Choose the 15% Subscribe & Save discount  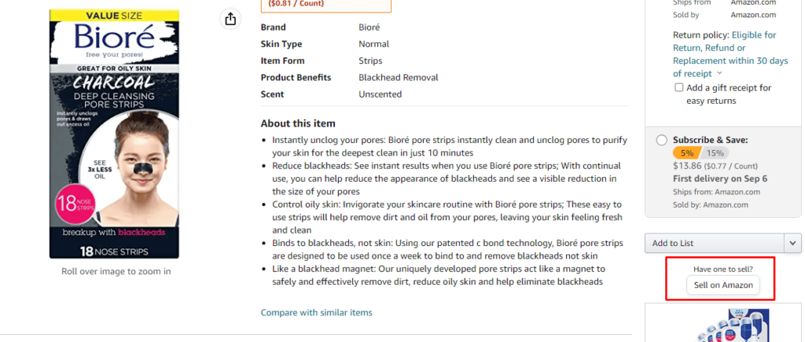pos(715,153)
